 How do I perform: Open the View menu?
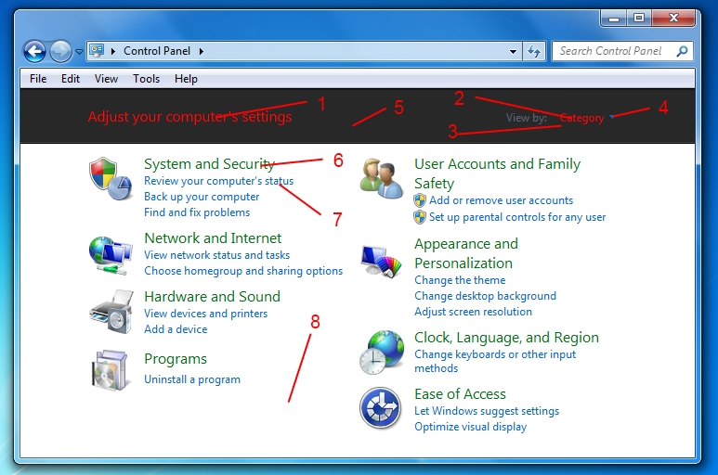[106, 79]
